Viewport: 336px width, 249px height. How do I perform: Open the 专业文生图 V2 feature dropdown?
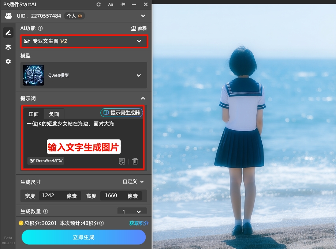click(x=84, y=41)
